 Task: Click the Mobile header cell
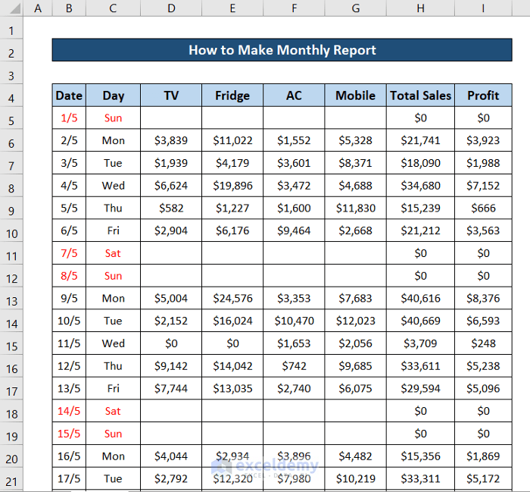(x=356, y=96)
